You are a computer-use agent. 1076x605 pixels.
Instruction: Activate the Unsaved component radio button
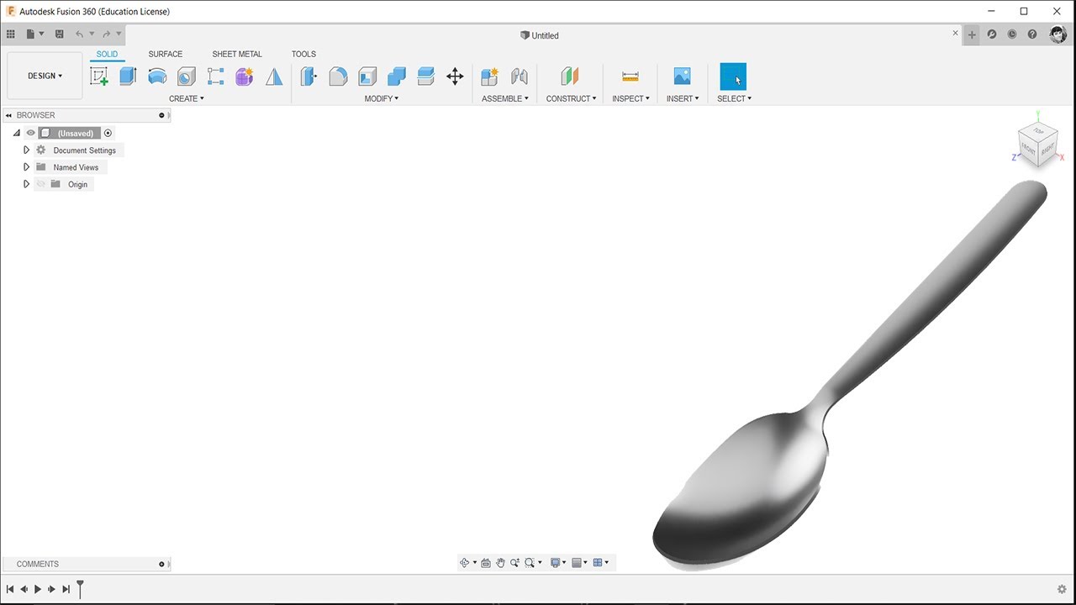[x=108, y=133]
